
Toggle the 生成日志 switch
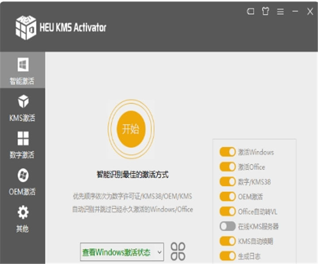click(227, 256)
